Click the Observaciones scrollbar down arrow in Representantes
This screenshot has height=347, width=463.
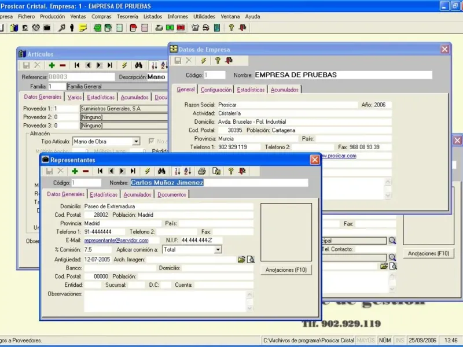[x=250, y=308]
